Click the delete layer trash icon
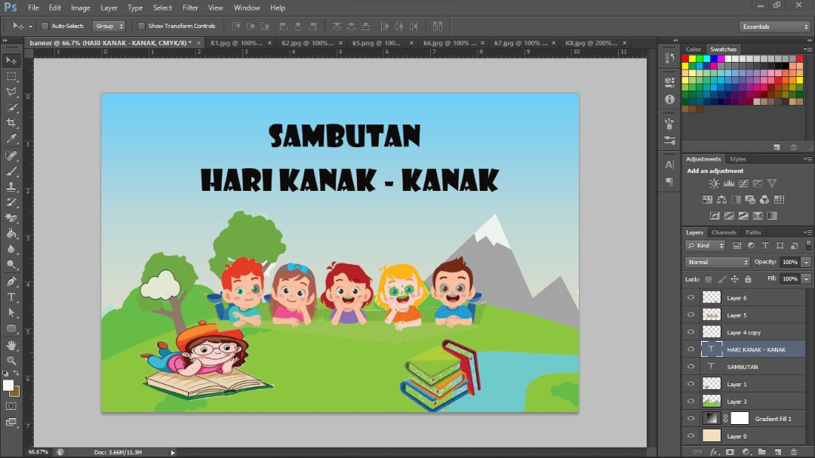This screenshot has height=458, width=815. tap(793, 452)
